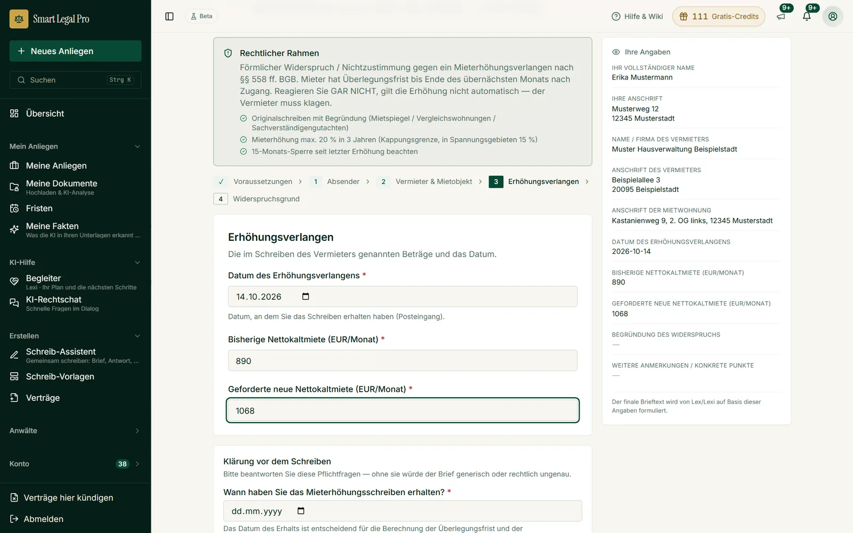853x533 pixels.
Task: Collapse the Erstellen section chevron
Action: (x=137, y=336)
